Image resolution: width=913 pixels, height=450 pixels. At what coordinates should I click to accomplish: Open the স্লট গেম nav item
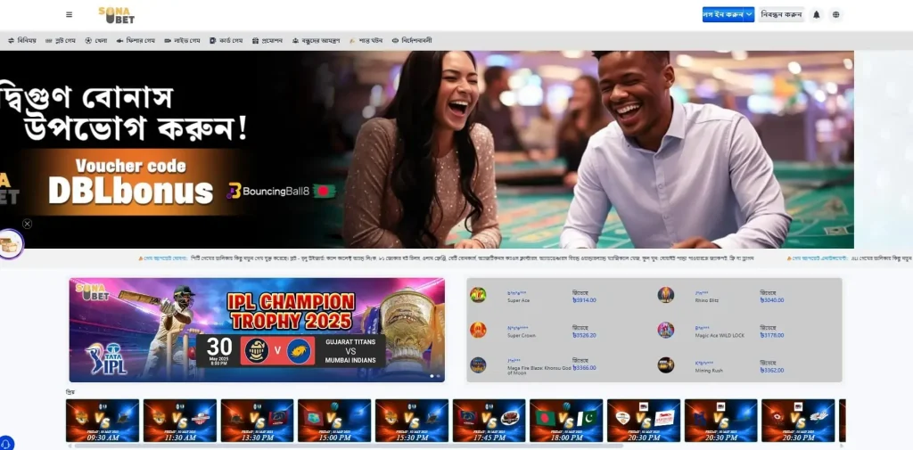pyautogui.click(x=61, y=41)
